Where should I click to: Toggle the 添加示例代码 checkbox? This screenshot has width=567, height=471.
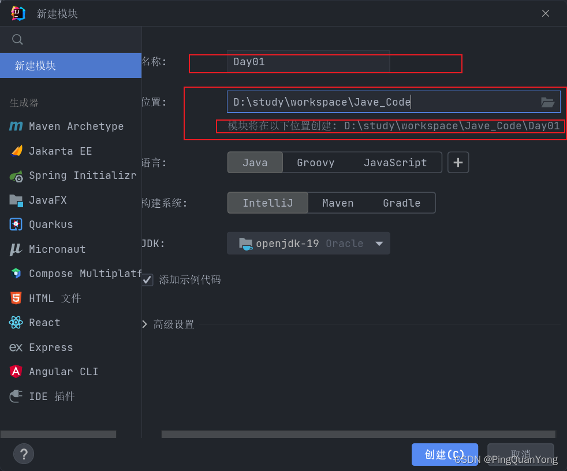[x=148, y=280]
